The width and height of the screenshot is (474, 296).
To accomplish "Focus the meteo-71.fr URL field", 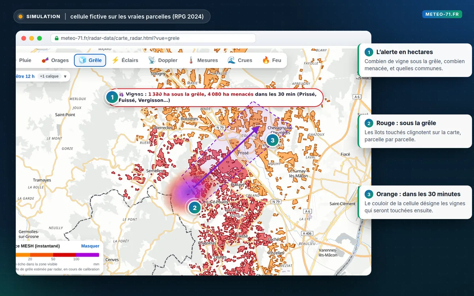I will pos(153,38).
